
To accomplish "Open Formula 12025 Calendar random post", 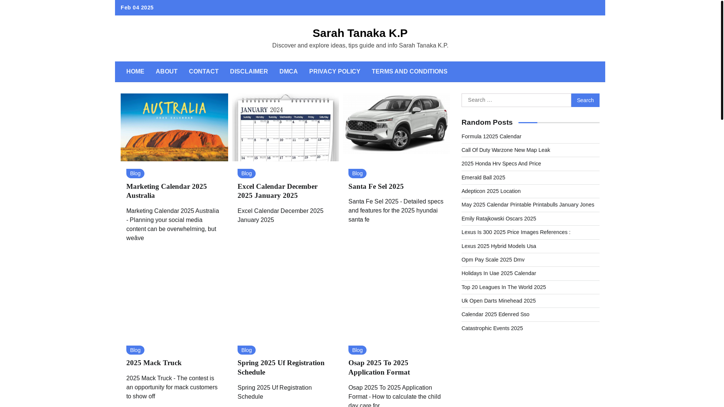I will click(491, 136).
